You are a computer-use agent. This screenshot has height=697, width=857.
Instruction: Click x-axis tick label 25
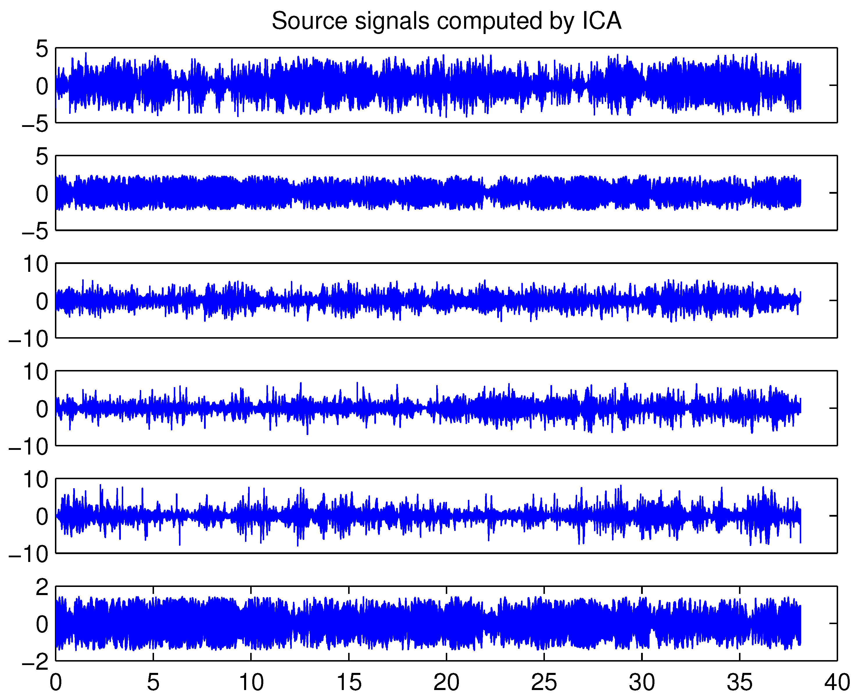[x=544, y=682]
